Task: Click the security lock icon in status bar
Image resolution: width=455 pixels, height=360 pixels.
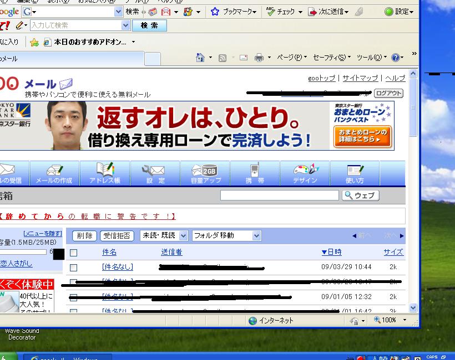Action: click(x=354, y=321)
